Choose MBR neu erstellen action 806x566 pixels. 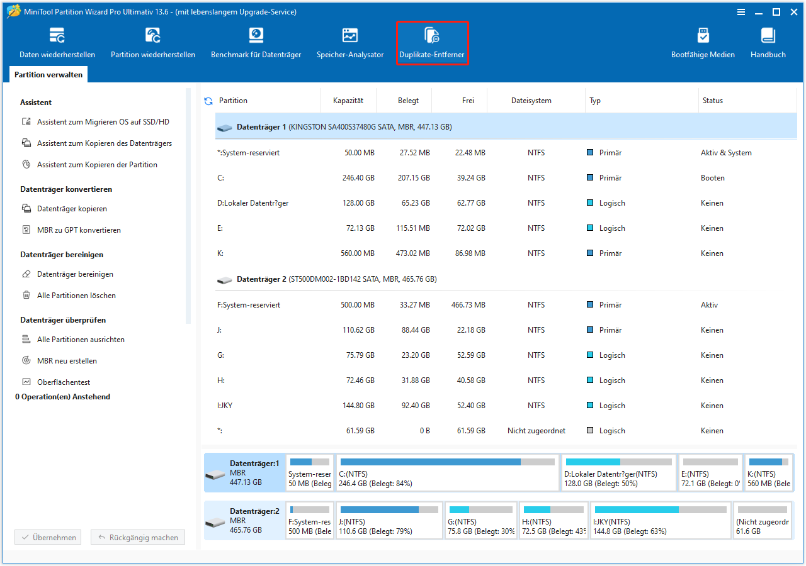59,361
